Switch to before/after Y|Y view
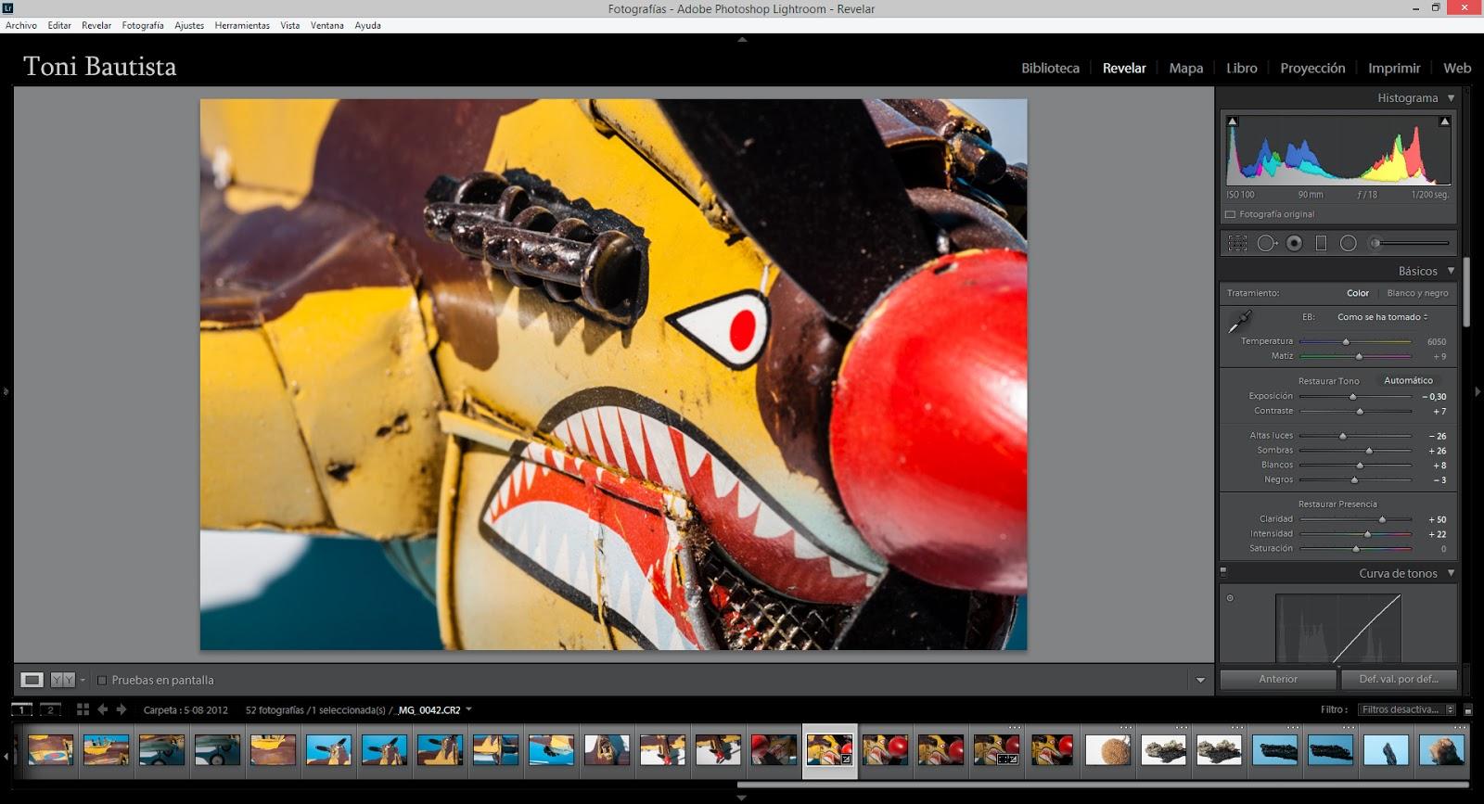1484x804 pixels. coord(62,680)
